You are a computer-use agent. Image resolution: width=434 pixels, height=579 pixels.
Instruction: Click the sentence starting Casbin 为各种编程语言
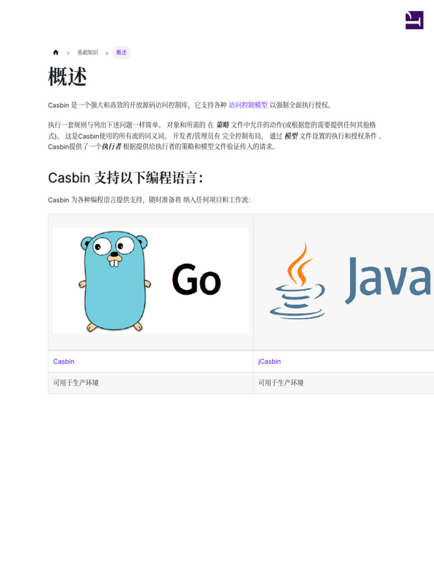coord(149,200)
